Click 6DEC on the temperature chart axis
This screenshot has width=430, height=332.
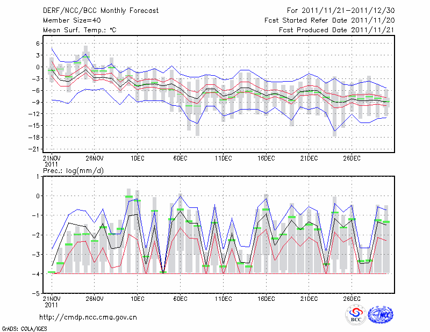tap(180, 158)
